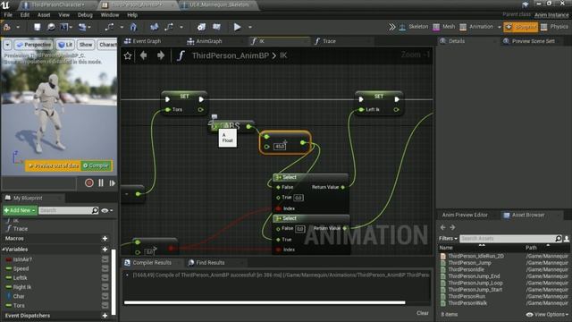Click the My Blueprint search field

pos(68,210)
